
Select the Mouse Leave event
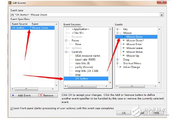(134, 48)
